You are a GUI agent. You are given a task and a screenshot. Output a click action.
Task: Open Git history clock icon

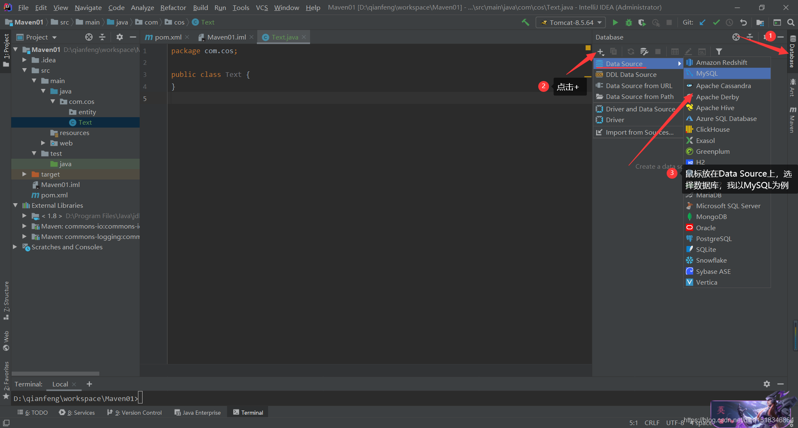(729, 22)
